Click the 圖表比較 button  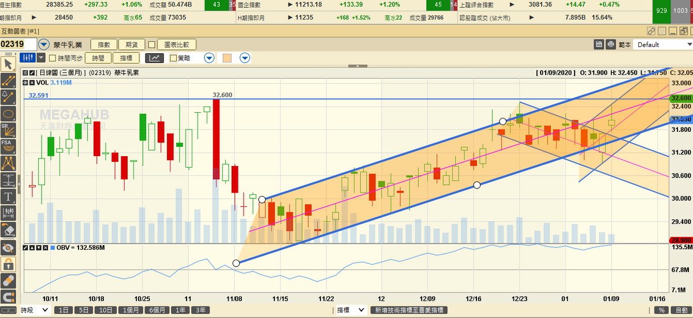coord(177,45)
